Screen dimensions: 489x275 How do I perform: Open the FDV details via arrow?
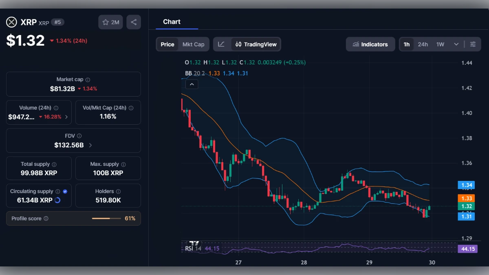(x=90, y=144)
